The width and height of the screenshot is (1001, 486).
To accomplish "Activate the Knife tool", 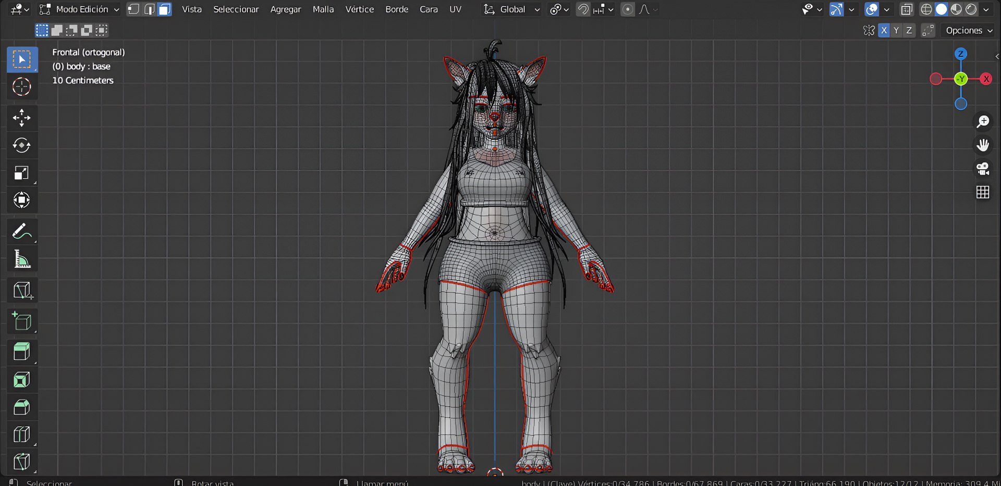I will [x=22, y=462].
